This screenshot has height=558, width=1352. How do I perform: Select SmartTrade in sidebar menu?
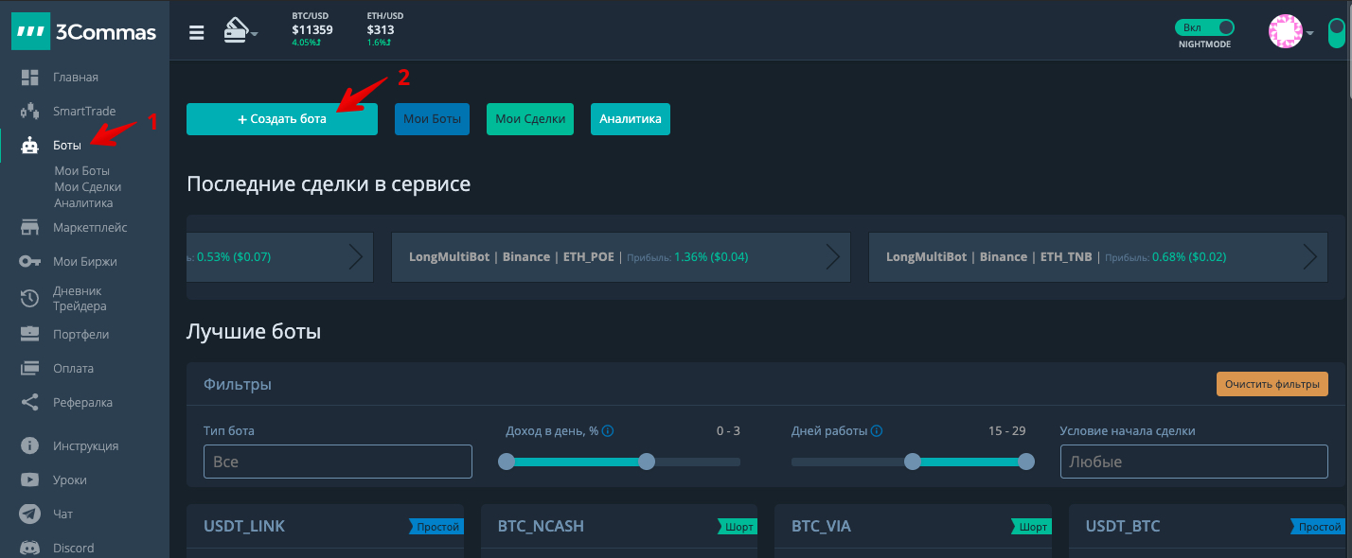pyautogui.click(x=84, y=112)
